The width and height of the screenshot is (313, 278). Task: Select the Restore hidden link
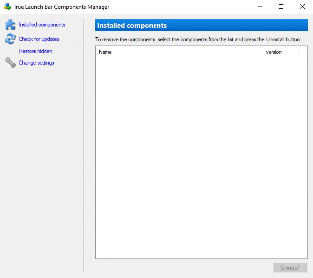point(36,51)
